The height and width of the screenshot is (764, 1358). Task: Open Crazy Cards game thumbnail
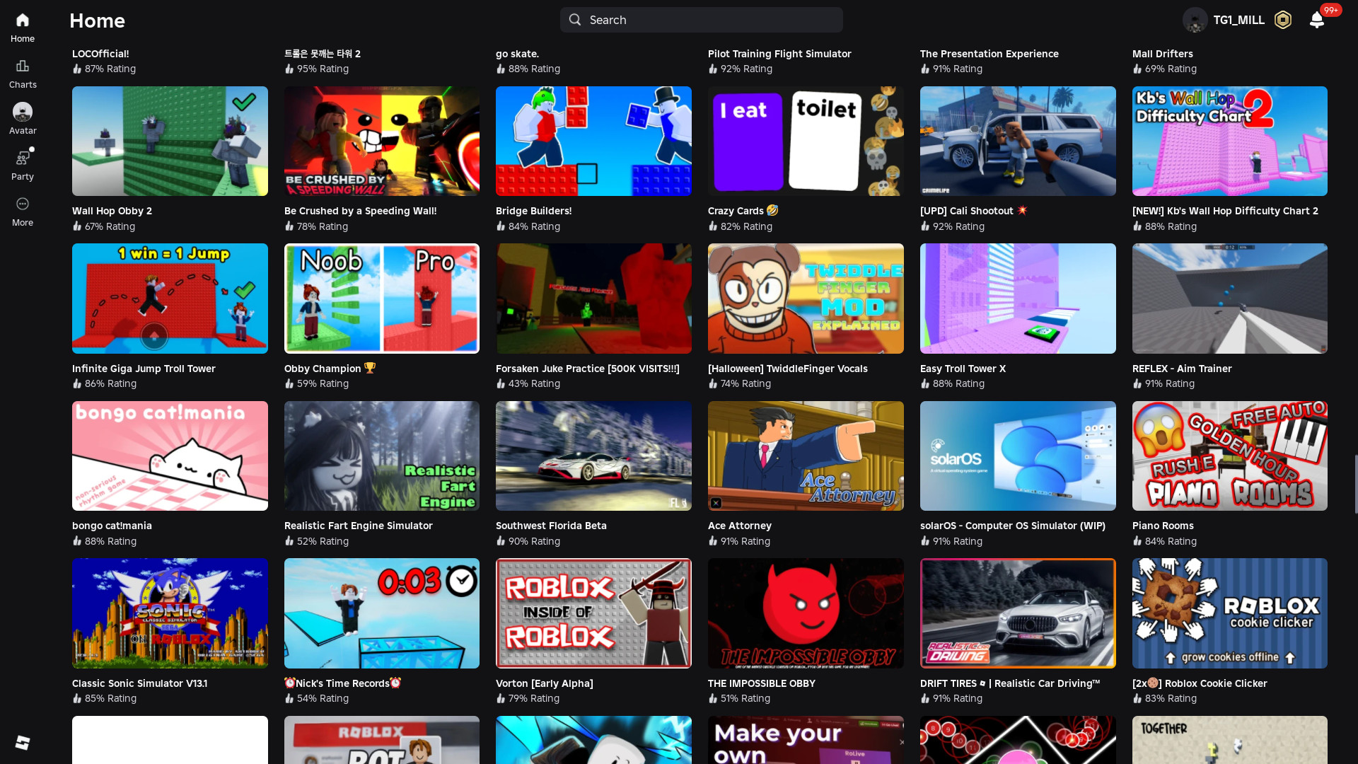(806, 141)
